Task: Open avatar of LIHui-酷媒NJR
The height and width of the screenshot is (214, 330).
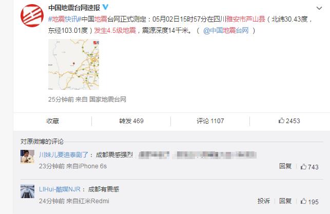Action: (27, 191)
